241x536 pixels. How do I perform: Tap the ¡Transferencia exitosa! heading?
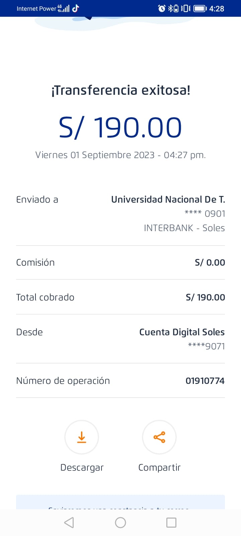pyautogui.click(x=120, y=90)
